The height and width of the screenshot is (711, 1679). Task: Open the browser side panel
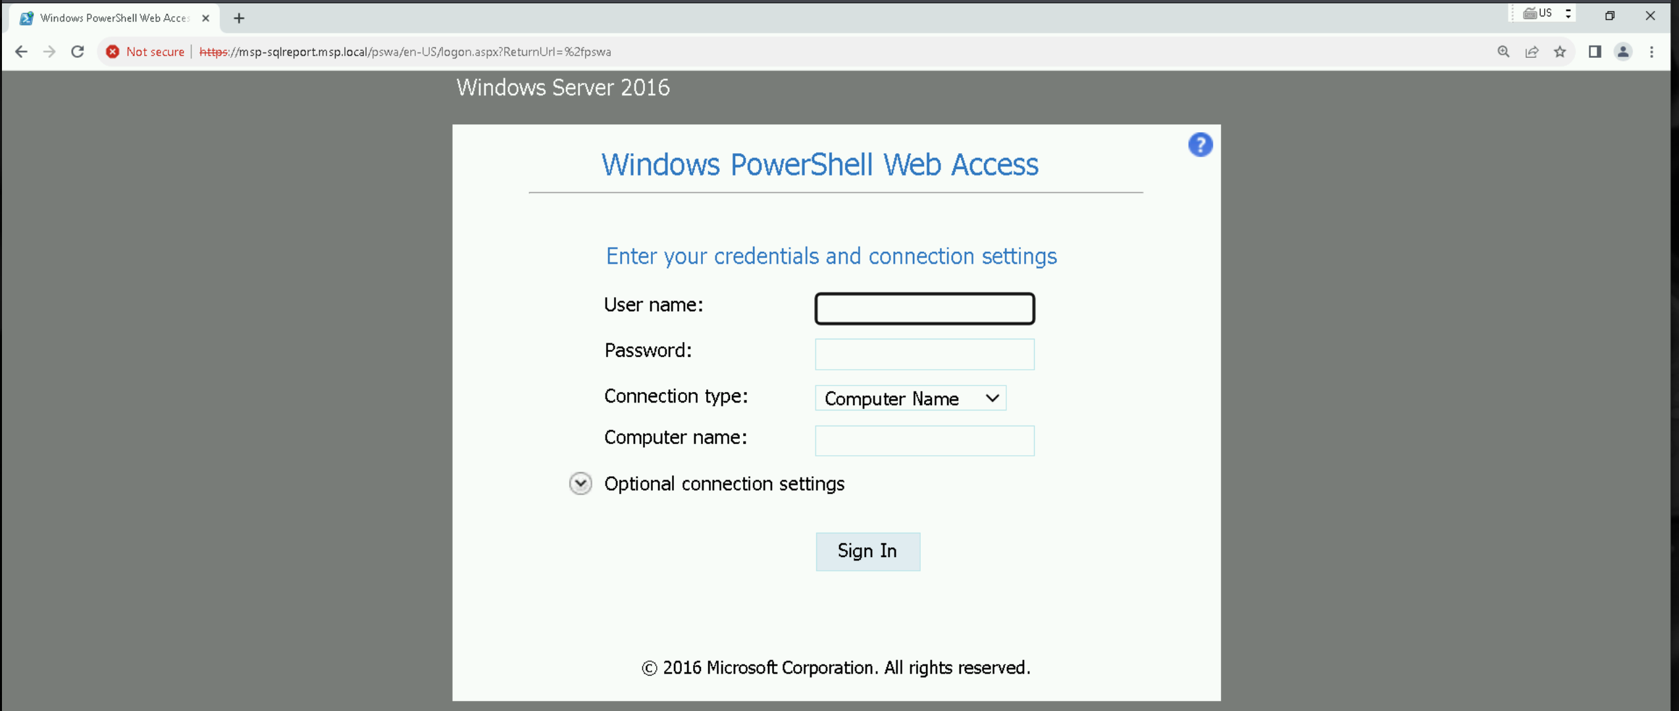tap(1595, 52)
